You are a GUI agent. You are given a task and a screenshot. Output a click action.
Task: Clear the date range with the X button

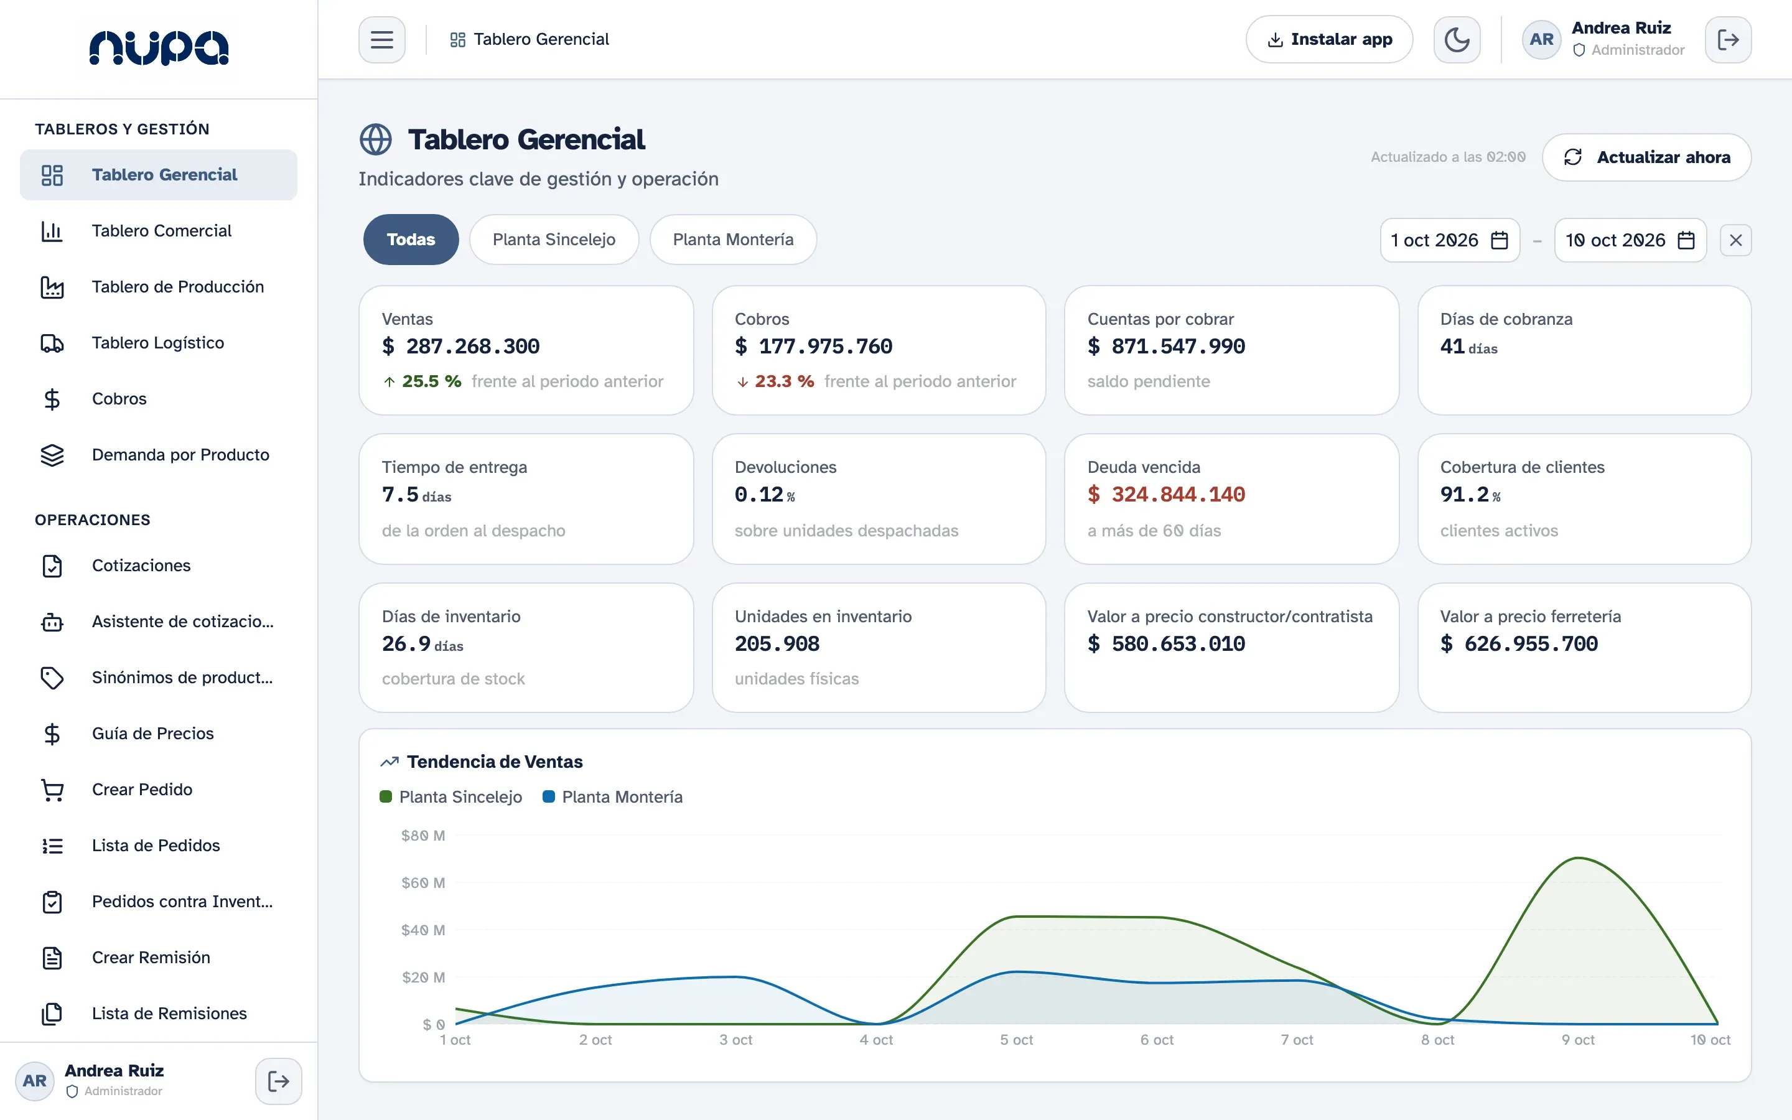click(x=1735, y=240)
